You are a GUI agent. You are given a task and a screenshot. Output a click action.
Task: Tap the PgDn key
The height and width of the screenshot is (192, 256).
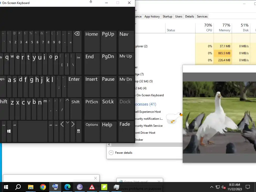point(108,64)
